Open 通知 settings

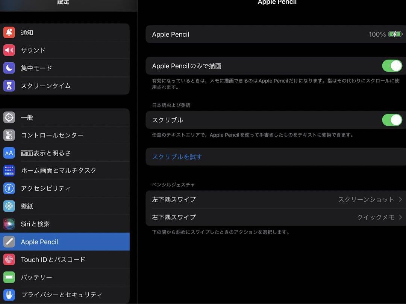coord(65,32)
